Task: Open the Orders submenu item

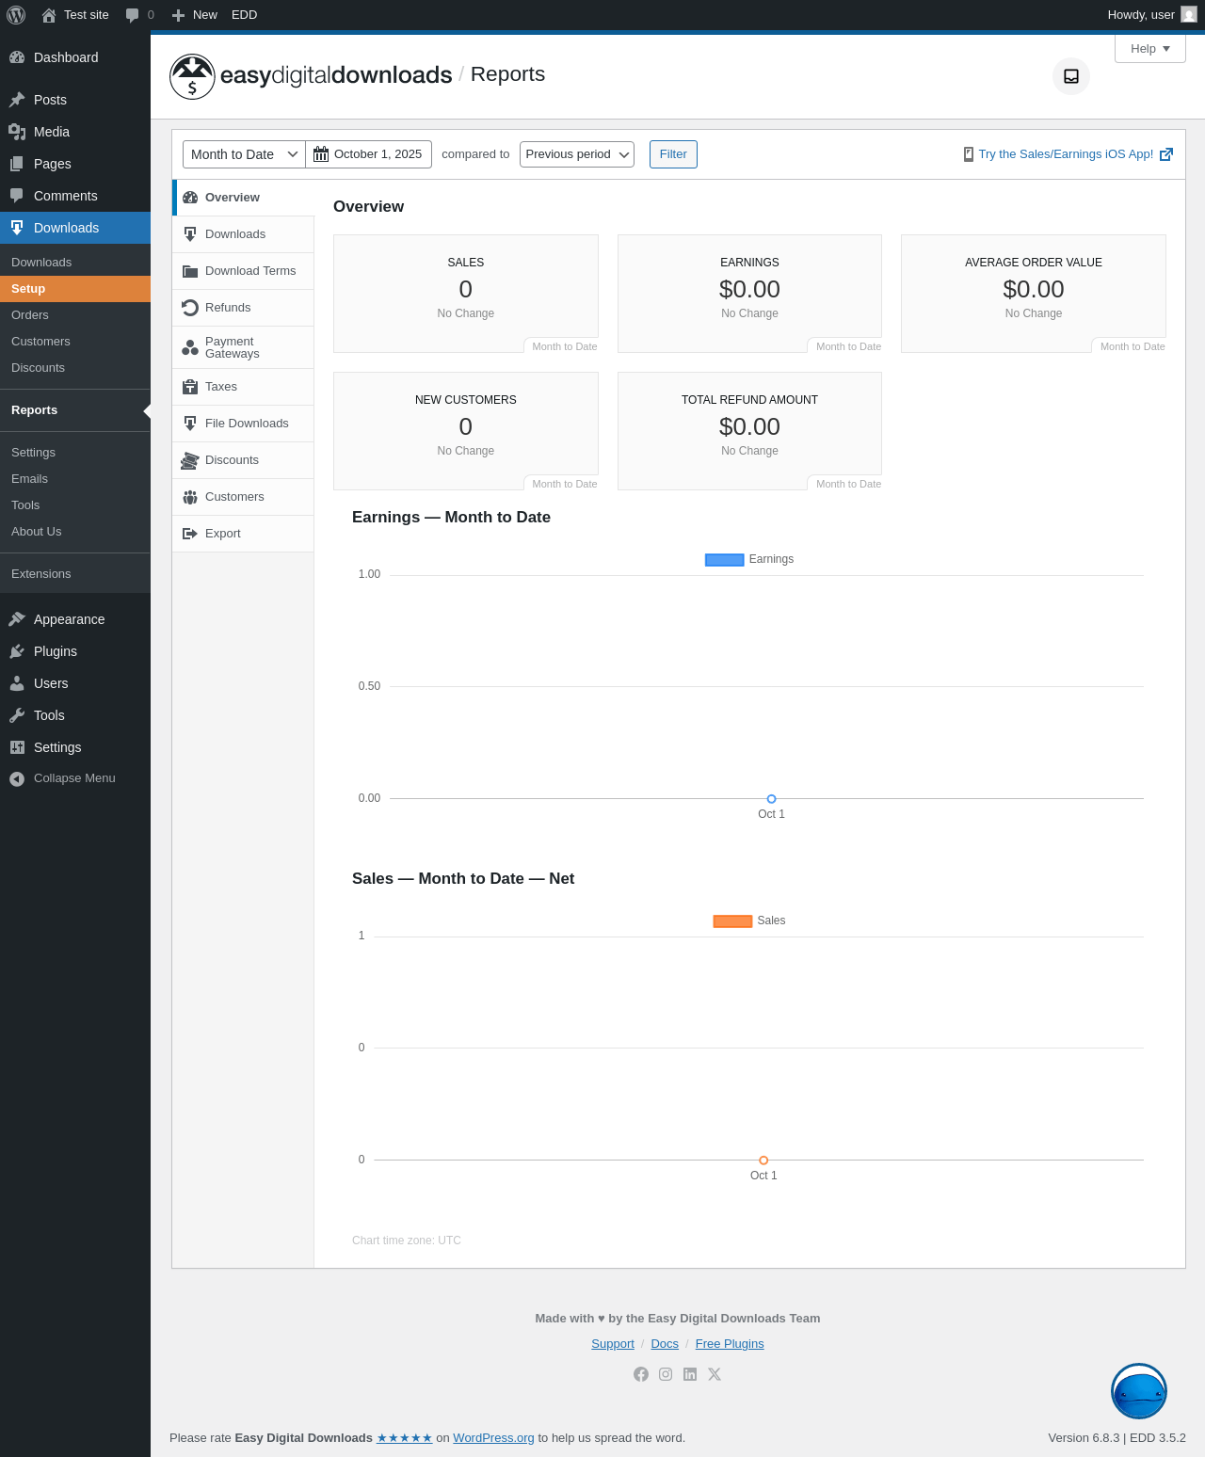Action: pos(75,315)
